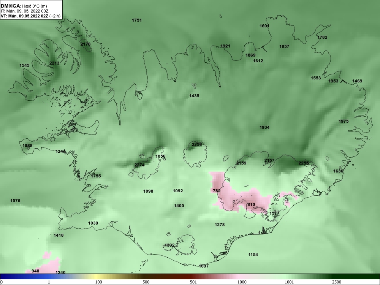
Task: Select the 2157 value
Action: 269,160
